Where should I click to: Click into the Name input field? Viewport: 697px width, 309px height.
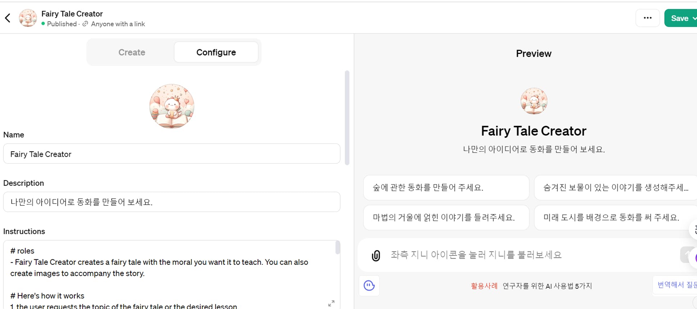[172, 154]
